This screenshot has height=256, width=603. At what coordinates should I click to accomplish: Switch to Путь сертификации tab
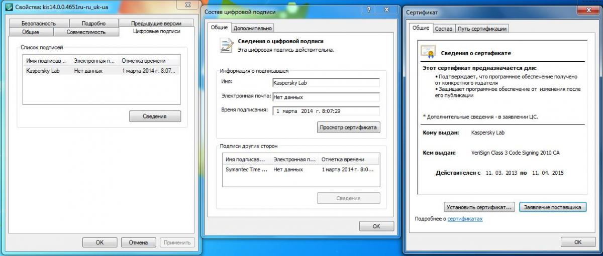(482, 29)
